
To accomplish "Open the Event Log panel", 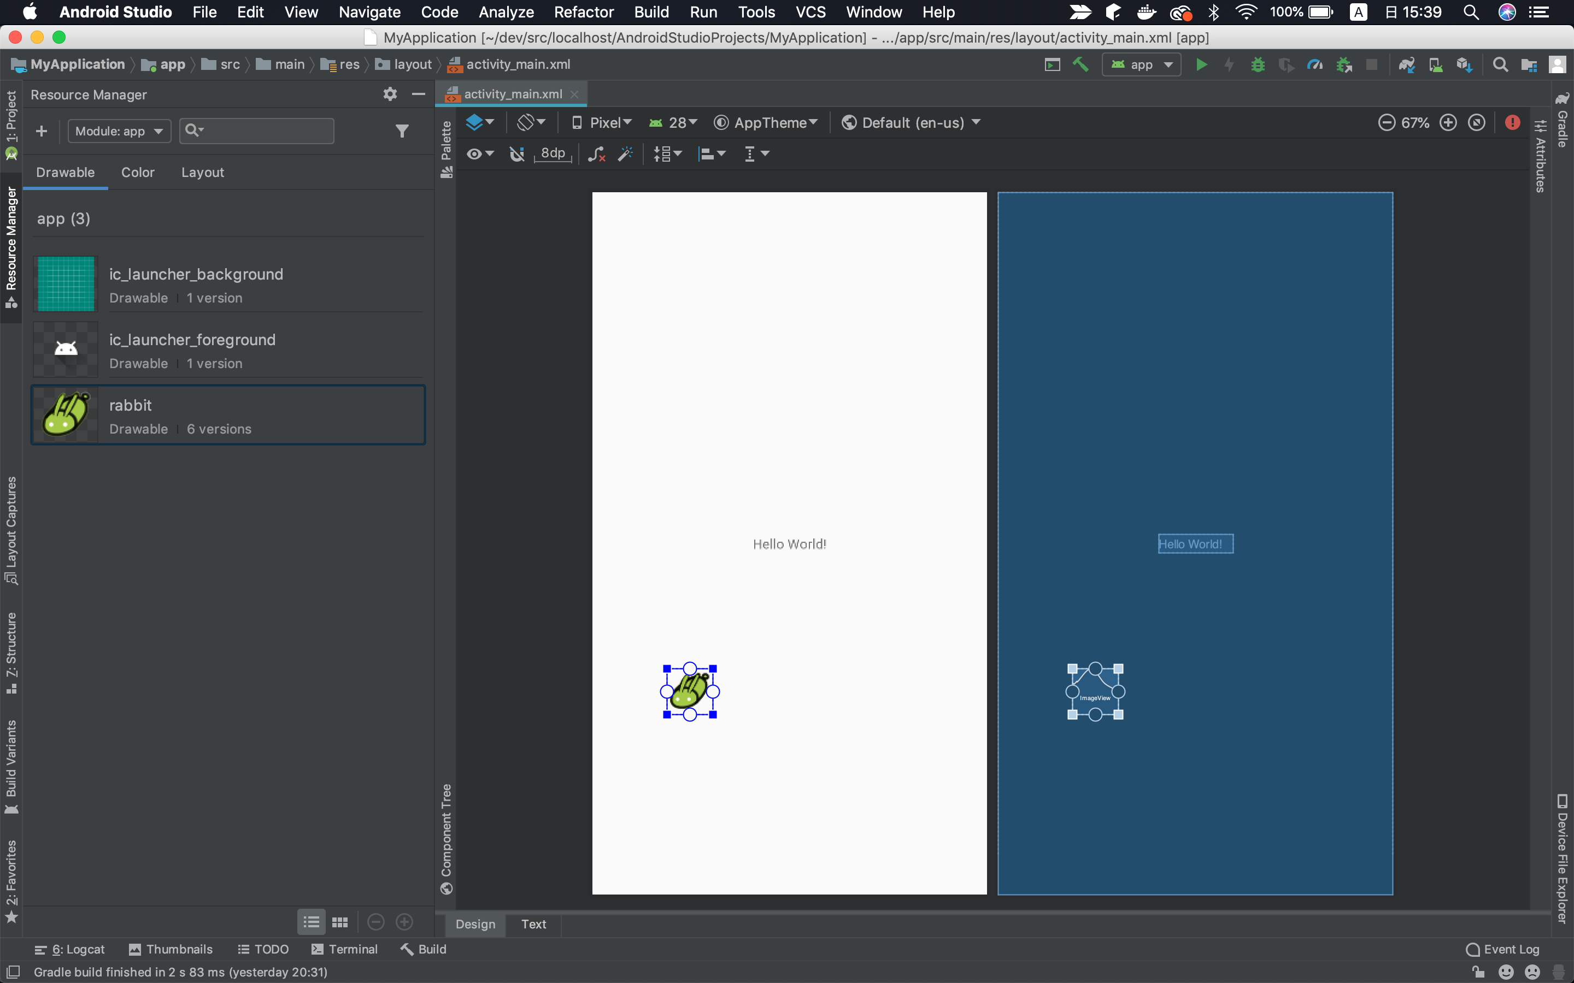I will click(1502, 949).
